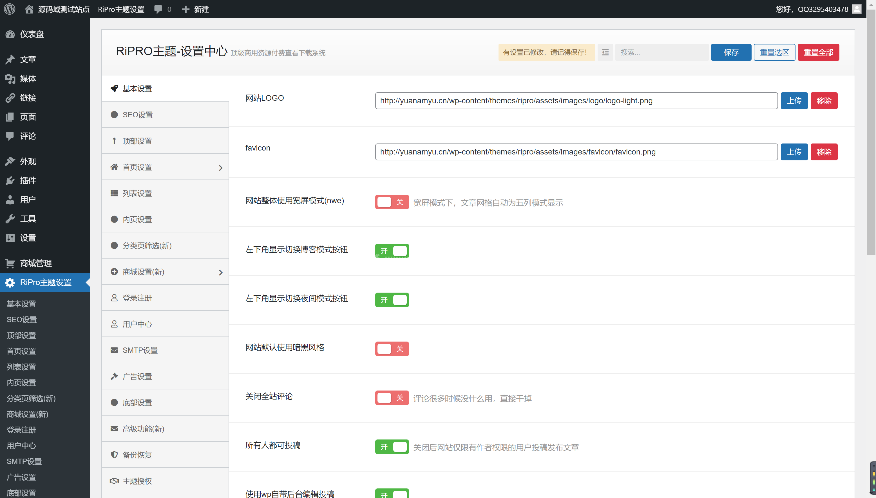This screenshot has height=498, width=876.
Task: Turn on 网站默认使用暗黑风格
Action: click(392, 349)
